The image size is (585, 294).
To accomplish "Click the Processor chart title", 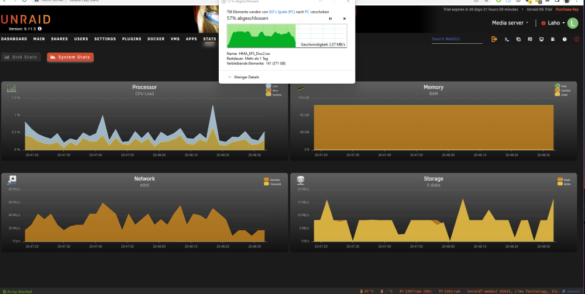I will click(144, 87).
